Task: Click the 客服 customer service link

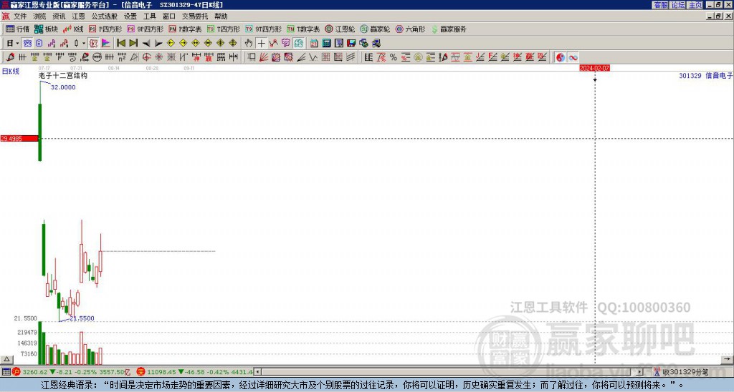Action: click(x=660, y=5)
